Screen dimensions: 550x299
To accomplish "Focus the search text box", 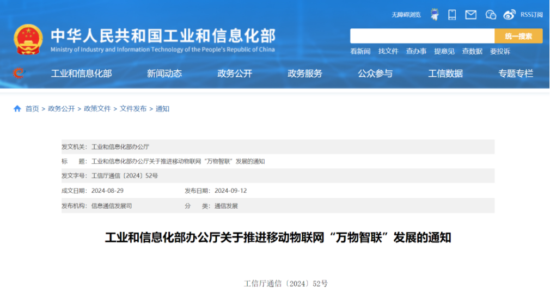I will coord(422,36).
